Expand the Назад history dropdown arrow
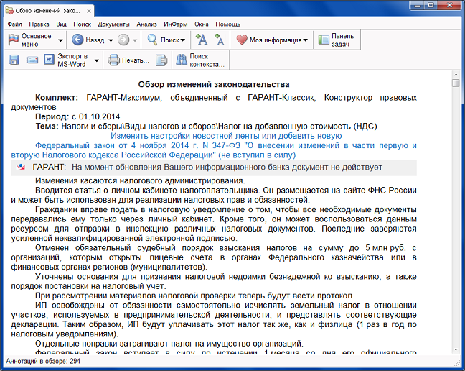The height and width of the screenshot is (371, 465). click(109, 40)
